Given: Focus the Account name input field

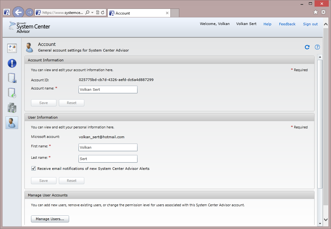Looking at the screenshot, I should pyautogui.click(x=108, y=90).
